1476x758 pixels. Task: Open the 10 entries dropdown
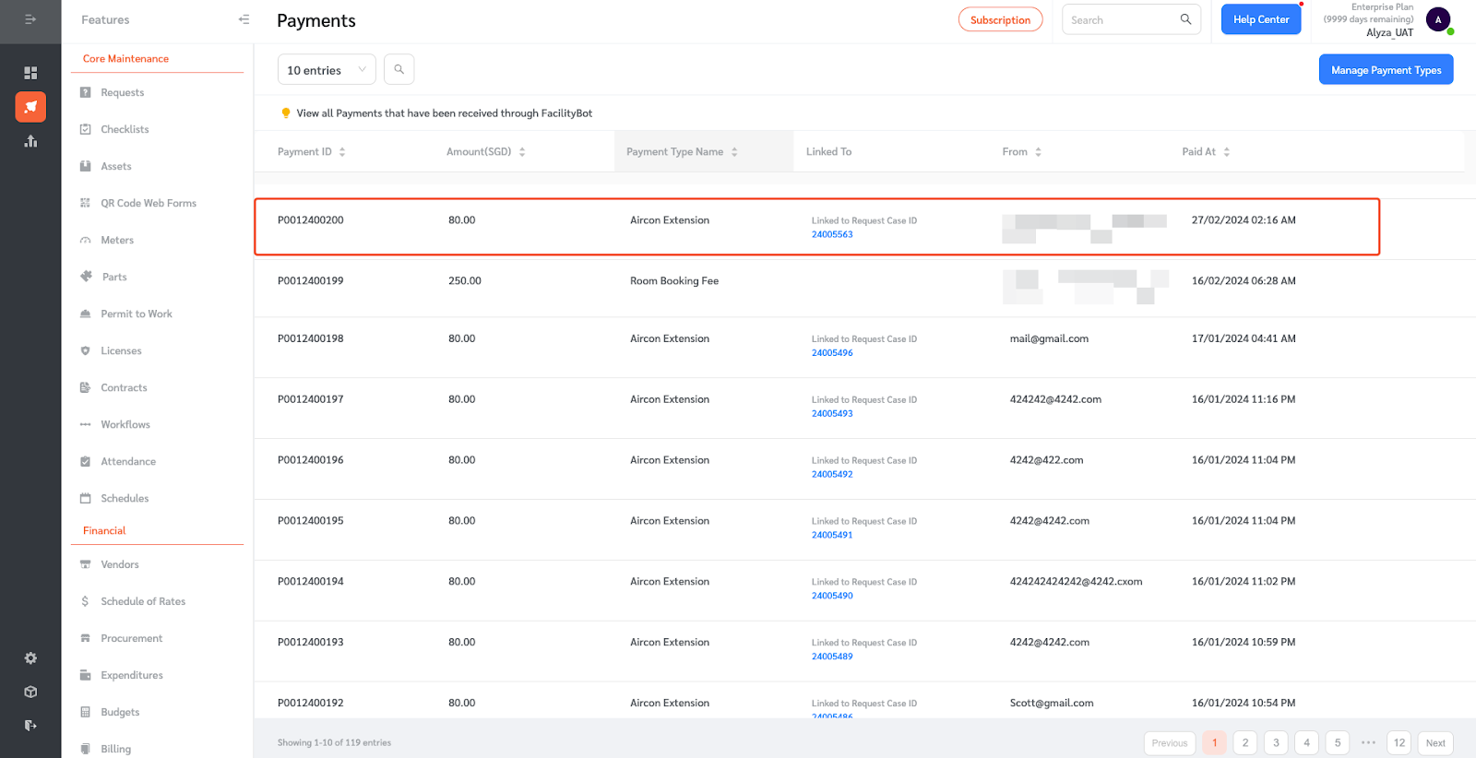point(327,69)
